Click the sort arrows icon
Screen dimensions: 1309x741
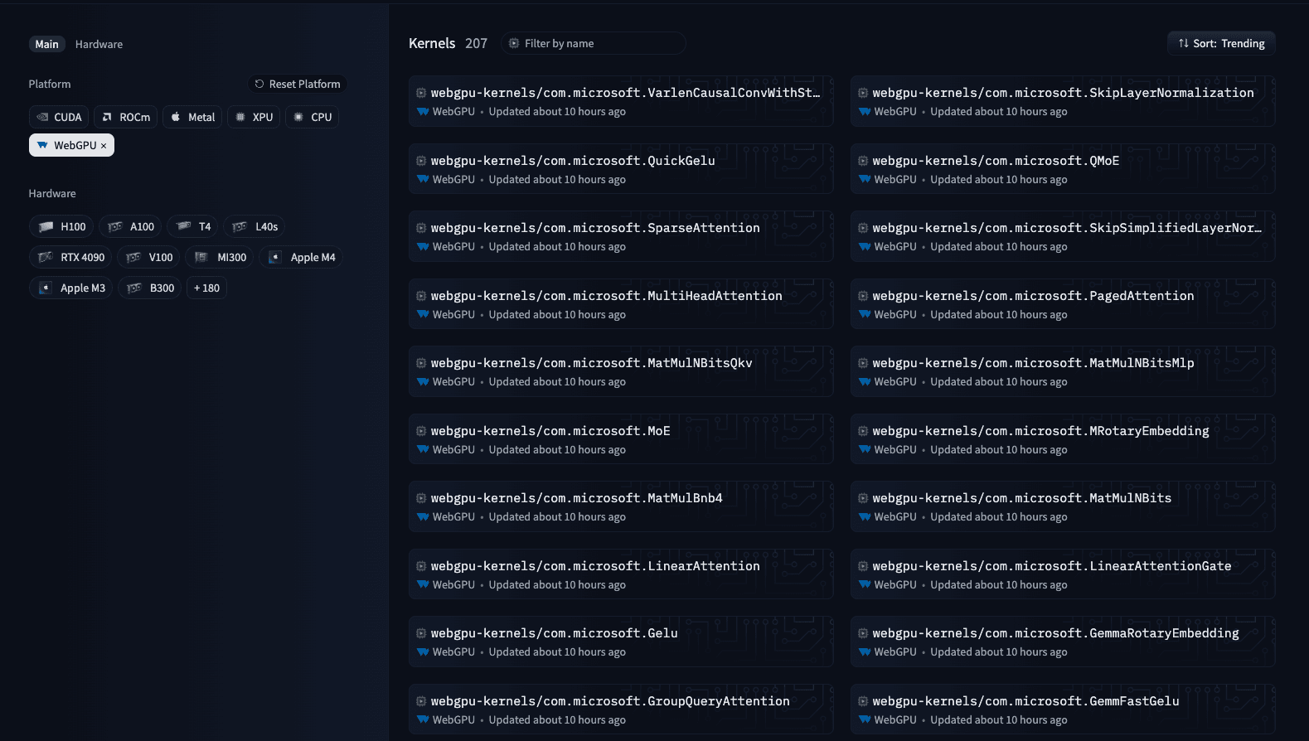click(x=1184, y=43)
